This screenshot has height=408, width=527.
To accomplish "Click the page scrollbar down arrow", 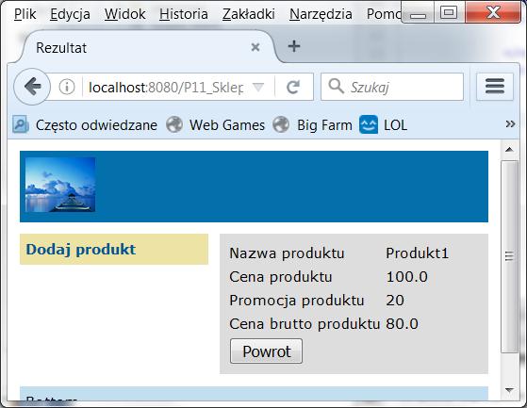I will 509,390.
